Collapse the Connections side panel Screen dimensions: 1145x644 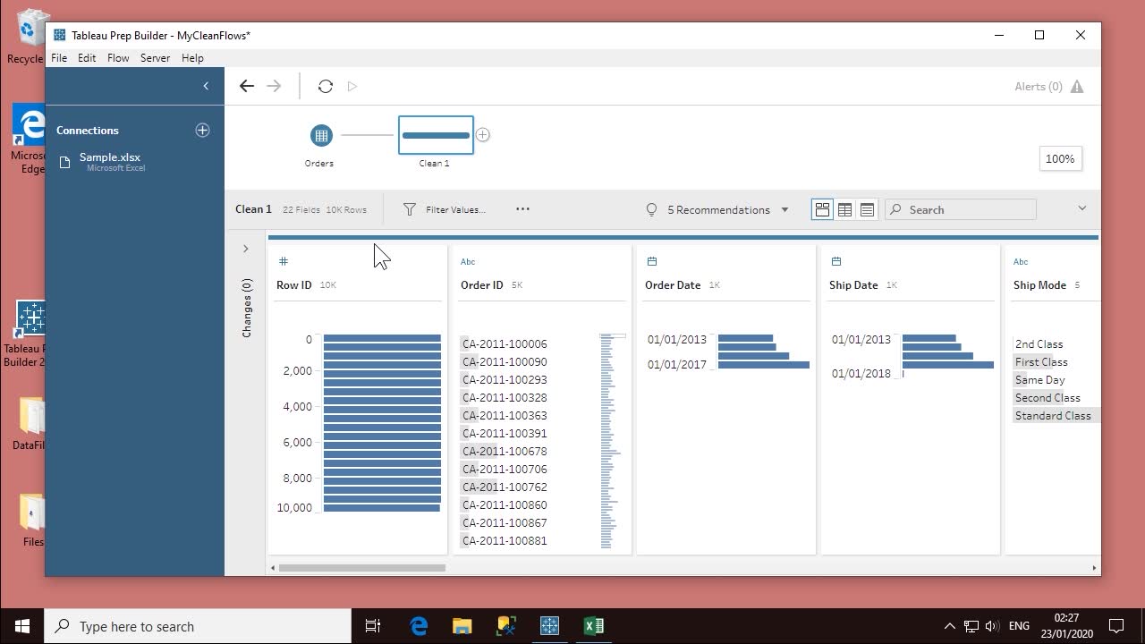coord(206,86)
